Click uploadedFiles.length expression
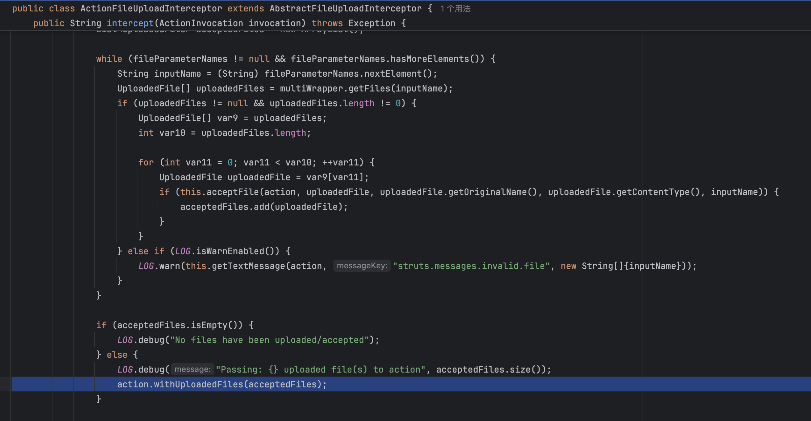 tap(255, 132)
